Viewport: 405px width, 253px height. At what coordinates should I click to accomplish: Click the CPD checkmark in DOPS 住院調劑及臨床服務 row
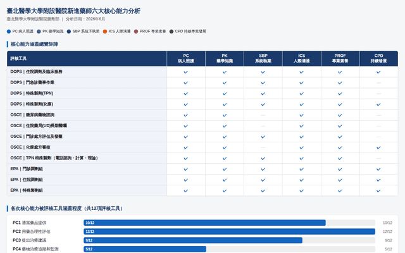pyautogui.click(x=378, y=72)
